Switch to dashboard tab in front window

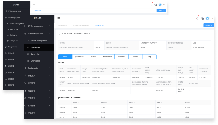[62, 26]
